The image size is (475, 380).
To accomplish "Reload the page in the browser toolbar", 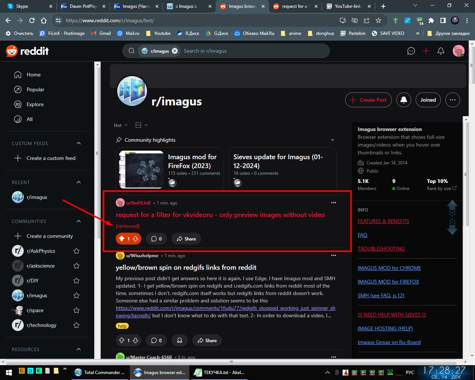I will click(x=32, y=20).
